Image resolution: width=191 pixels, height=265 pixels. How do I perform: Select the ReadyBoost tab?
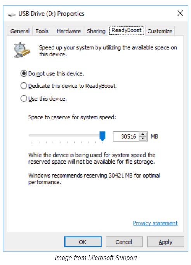[x=127, y=30]
